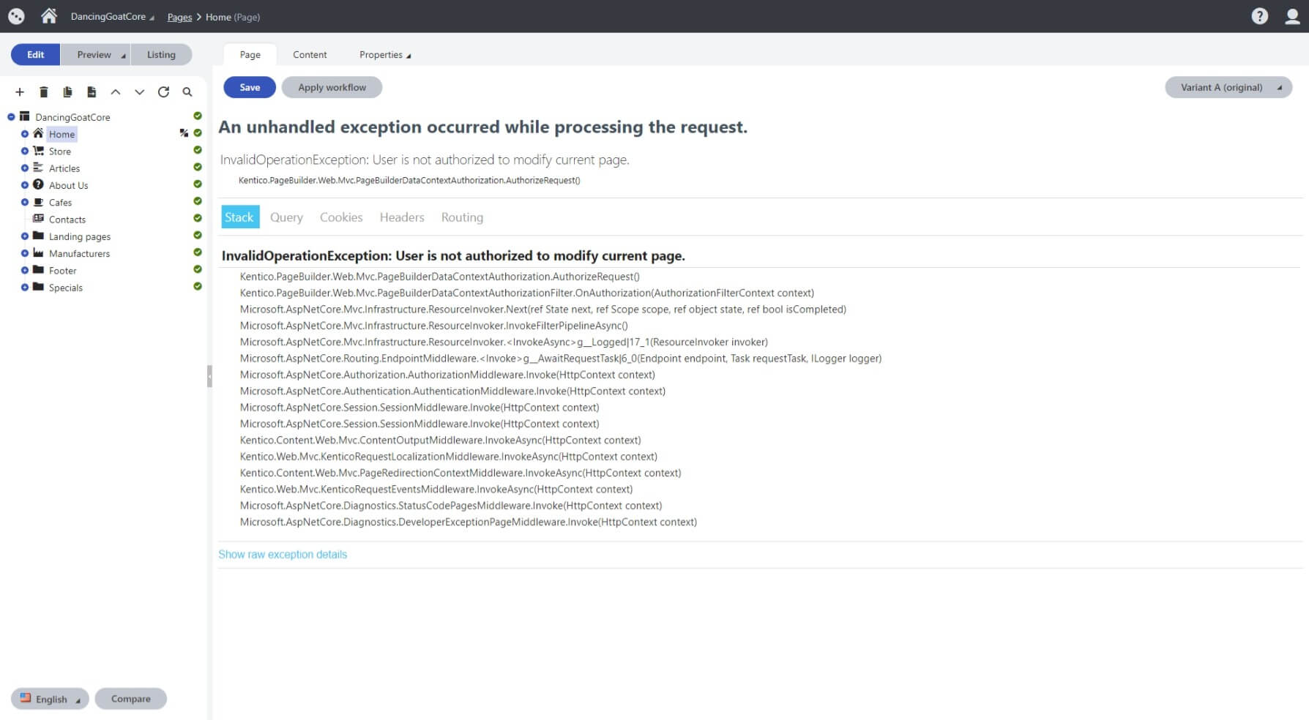Expand the About Us tree node
The image size is (1309, 720).
(25, 185)
